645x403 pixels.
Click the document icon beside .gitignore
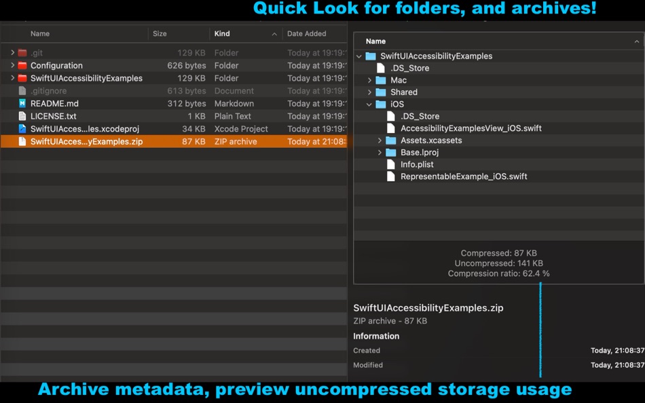[x=24, y=90]
